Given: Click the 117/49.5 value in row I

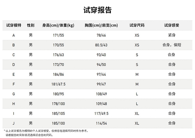Looking at the screenshot, I should (101, 114).
